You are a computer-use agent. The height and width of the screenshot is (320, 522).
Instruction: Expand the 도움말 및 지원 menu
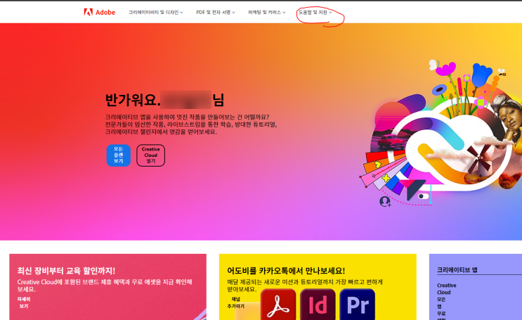[x=315, y=13]
